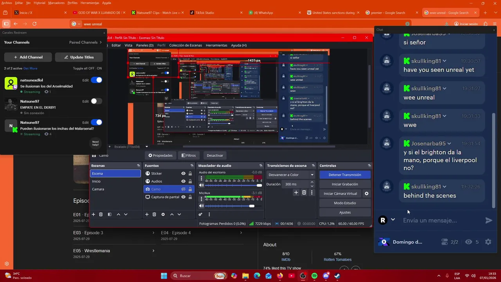Screen dimensions: 501x282
Task: Open the scene filters icon in Escenas
Action: pos(110,214)
